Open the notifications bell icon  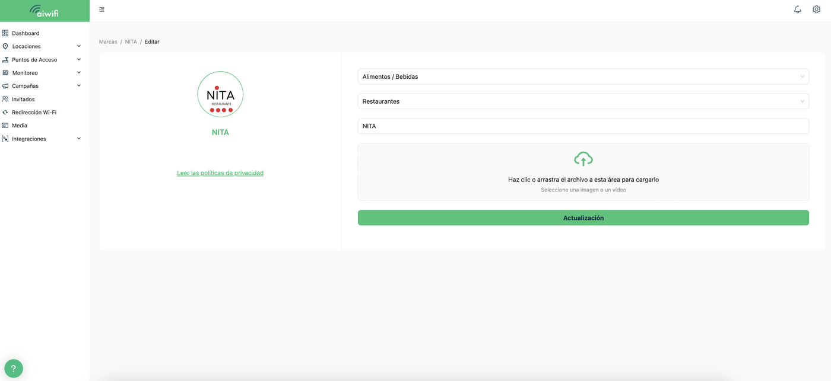coord(798,9)
